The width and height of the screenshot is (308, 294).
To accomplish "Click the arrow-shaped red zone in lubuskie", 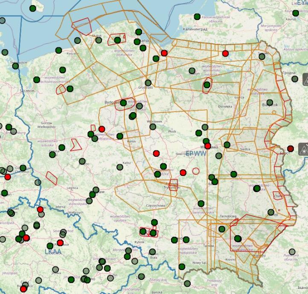I will [x=76, y=145].
